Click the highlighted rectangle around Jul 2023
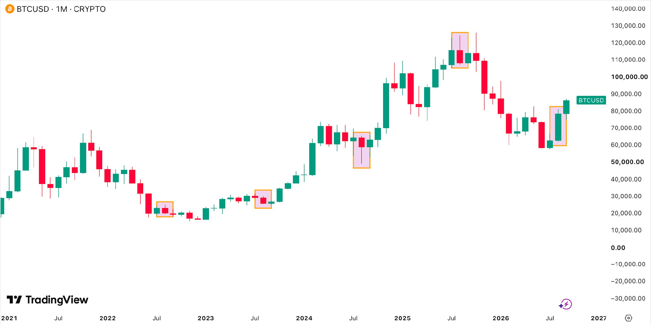 pos(263,199)
